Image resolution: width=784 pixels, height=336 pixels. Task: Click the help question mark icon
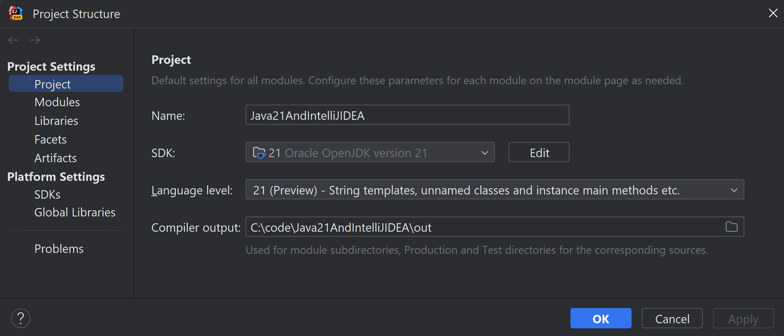tap(21, 318)
